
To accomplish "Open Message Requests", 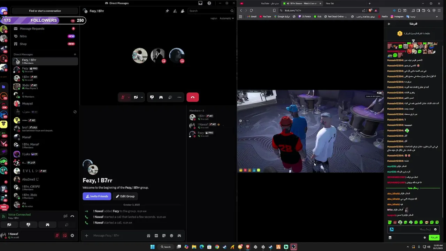I will (45, 29).
